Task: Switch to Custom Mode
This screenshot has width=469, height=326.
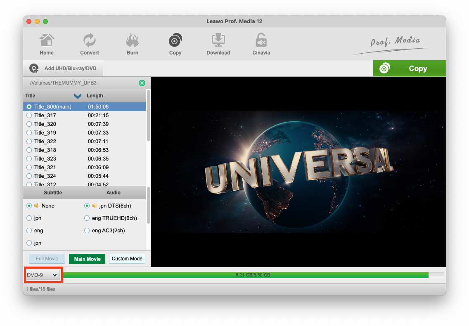Action: (x=127, y=259)
